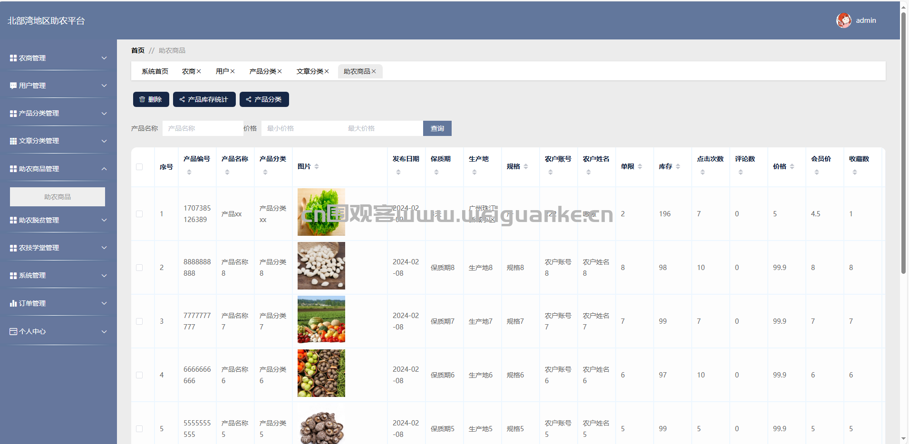Switch to the 用户 tab

tap(222, 71)
